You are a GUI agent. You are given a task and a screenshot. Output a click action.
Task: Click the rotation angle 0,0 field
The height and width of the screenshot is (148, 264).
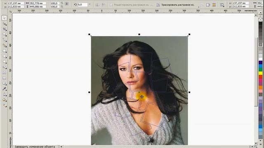tap(82, 5)
